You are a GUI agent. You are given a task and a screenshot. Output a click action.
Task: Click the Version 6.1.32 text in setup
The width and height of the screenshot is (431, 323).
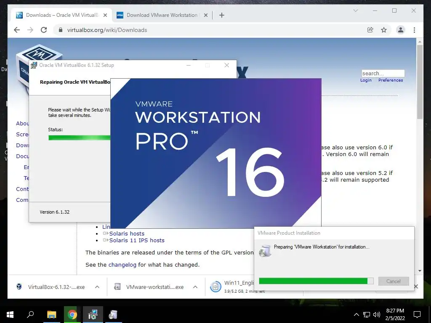click(54, 212)
